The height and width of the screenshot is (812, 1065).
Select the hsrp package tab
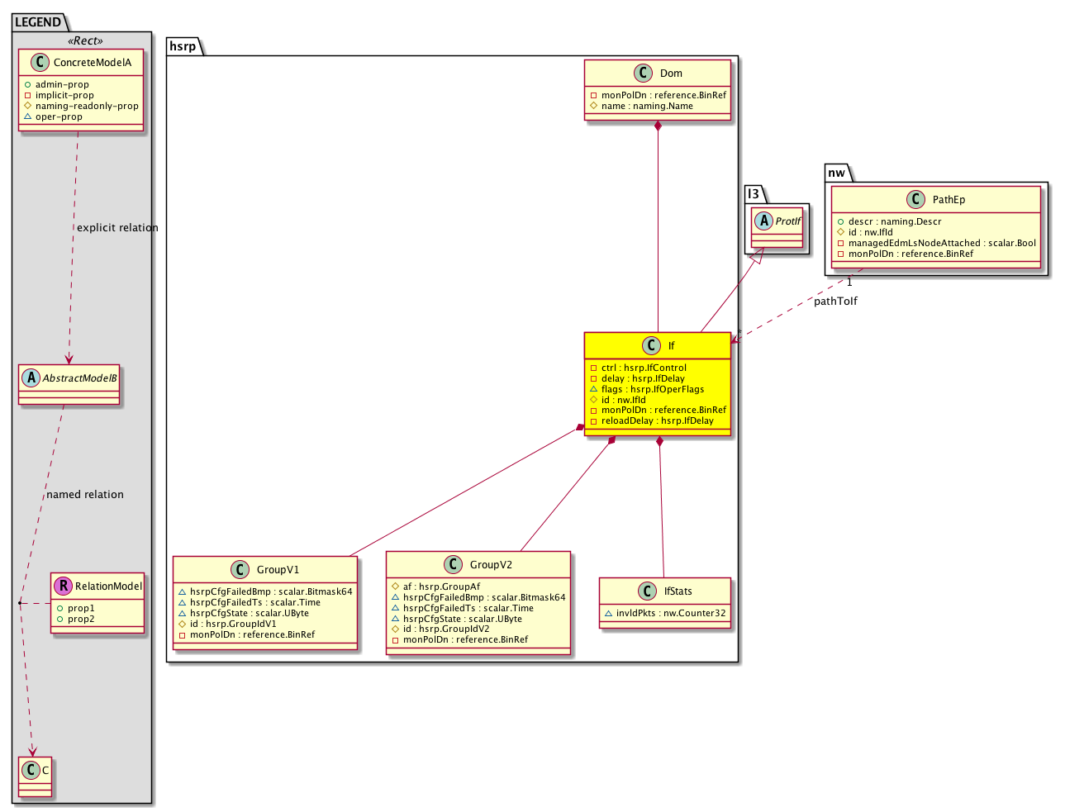[183, 46]
